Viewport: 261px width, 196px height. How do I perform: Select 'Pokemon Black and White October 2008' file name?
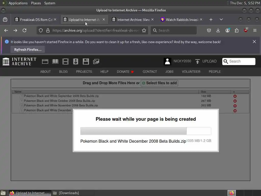59,101
